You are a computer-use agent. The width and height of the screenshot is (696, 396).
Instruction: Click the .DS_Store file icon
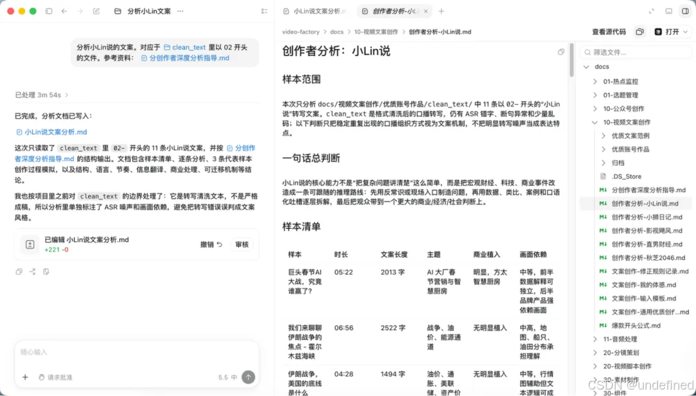(603, 177)
